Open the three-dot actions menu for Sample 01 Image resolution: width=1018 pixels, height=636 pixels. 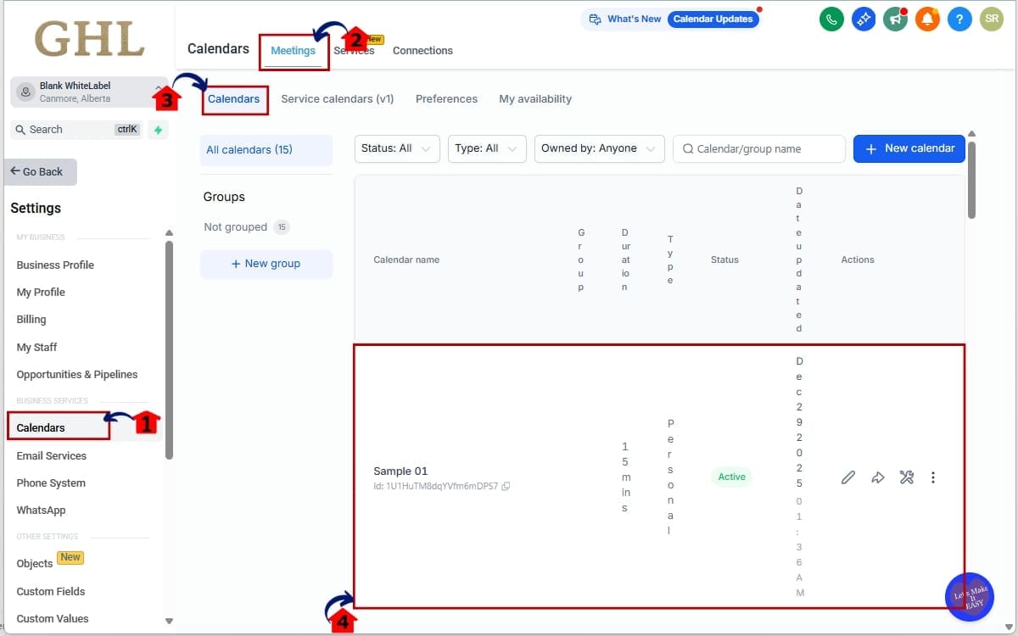click(932, 477)
